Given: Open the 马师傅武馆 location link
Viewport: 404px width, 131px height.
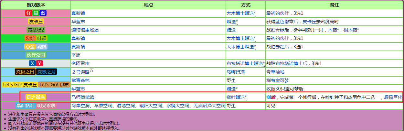Looking at the screenshot, I should (83, 97).
